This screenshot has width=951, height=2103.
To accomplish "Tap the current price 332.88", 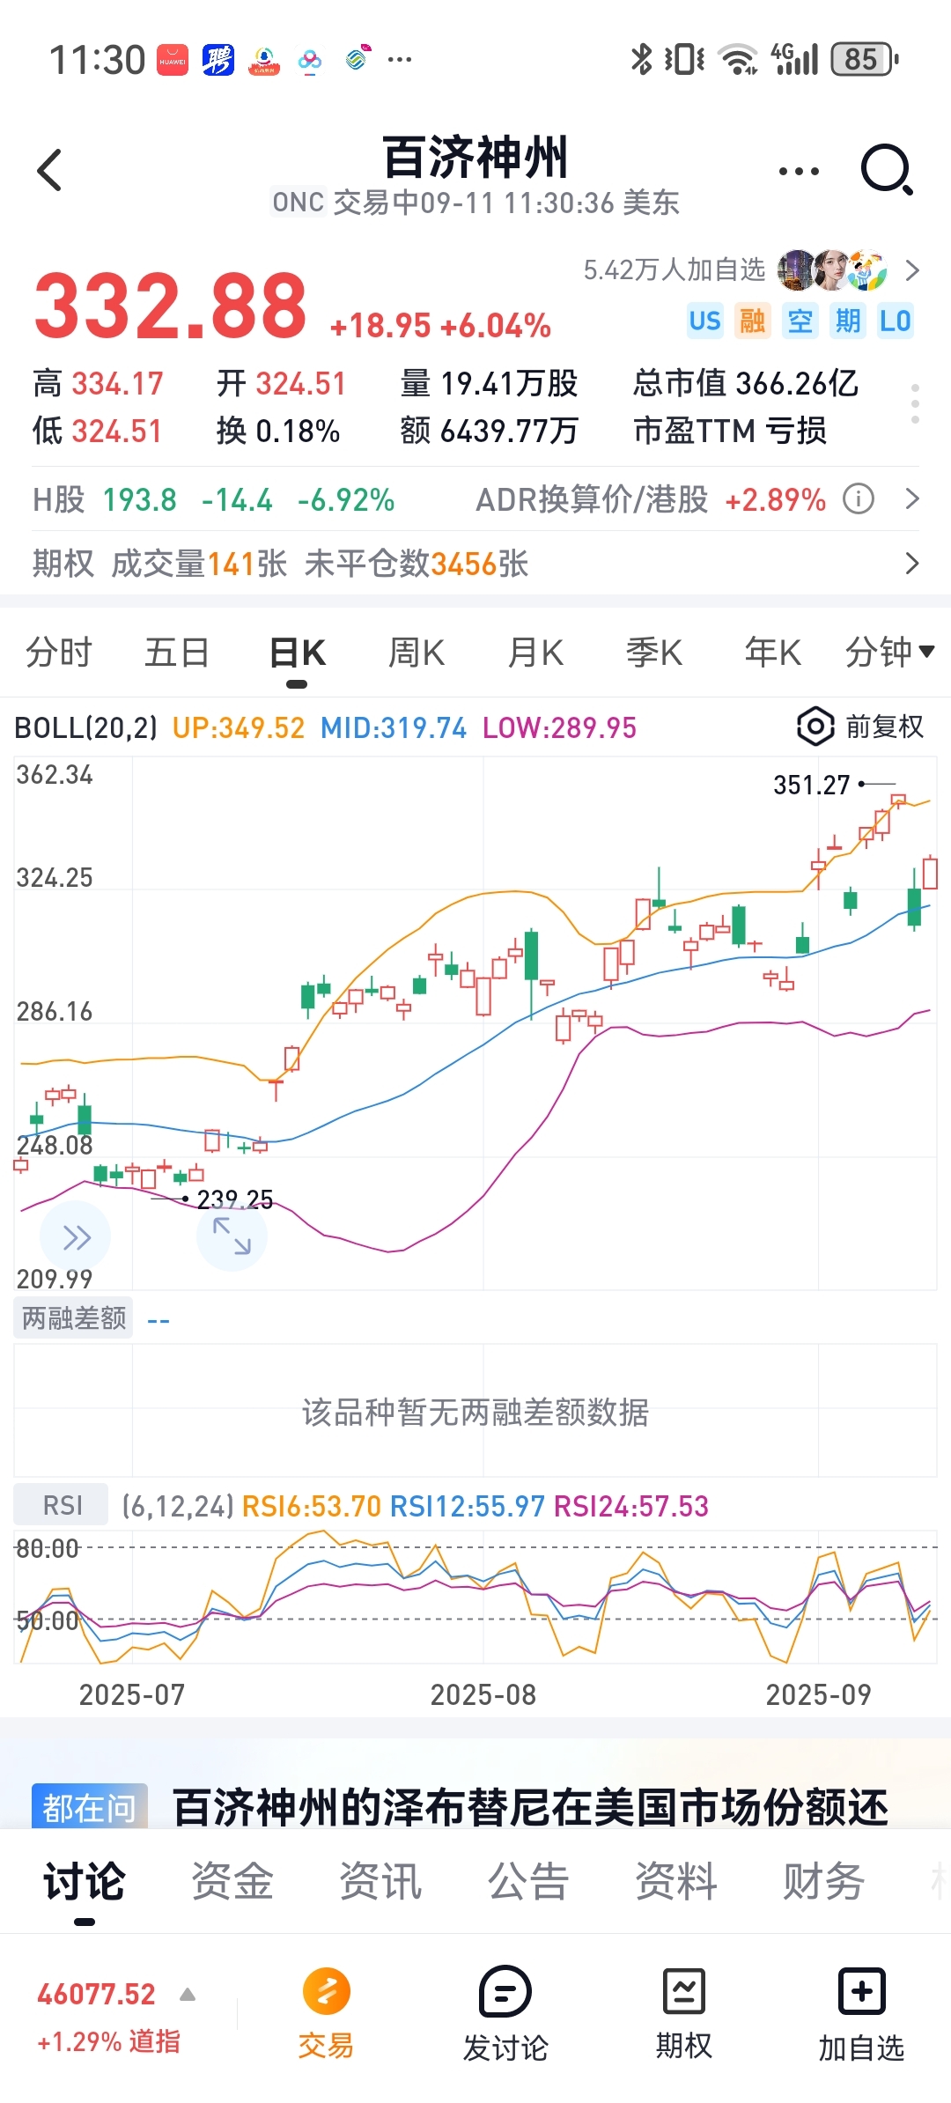I will [x=171, y=305].
